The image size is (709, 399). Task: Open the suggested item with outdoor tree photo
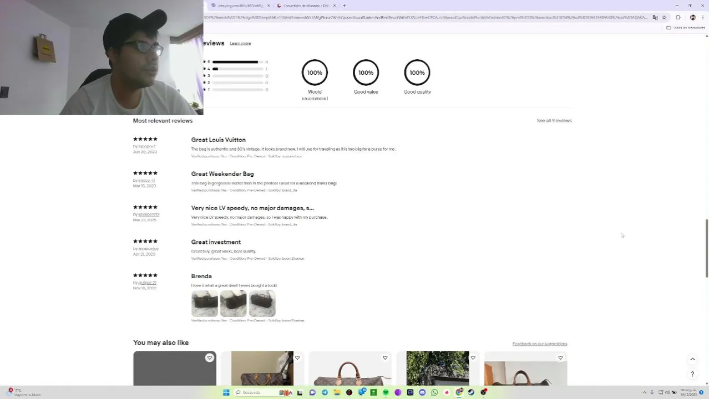438,369
